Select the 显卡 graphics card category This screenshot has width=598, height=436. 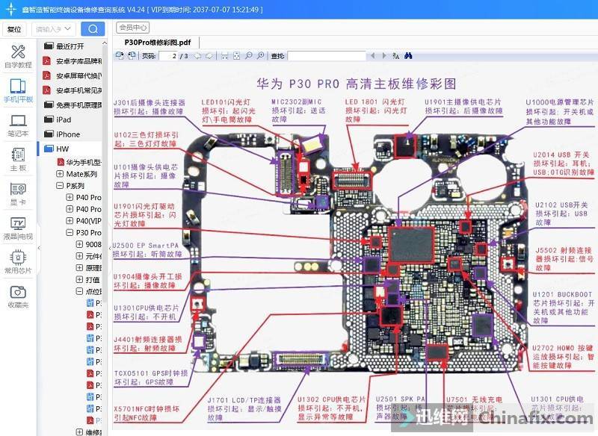pyautogui.click(x=18, y=193)
